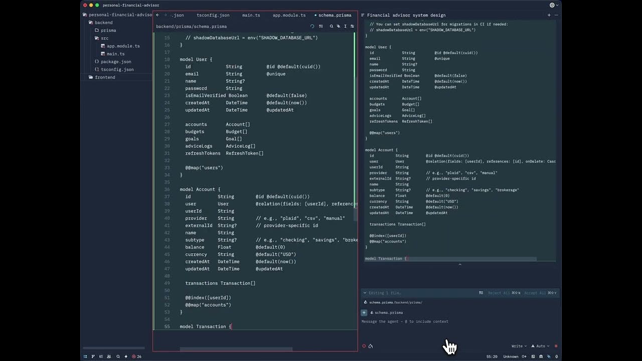This screenshot has width=642, height=361.
Task: Open diagnostics showing 26 errors
Action: point(136,356)
